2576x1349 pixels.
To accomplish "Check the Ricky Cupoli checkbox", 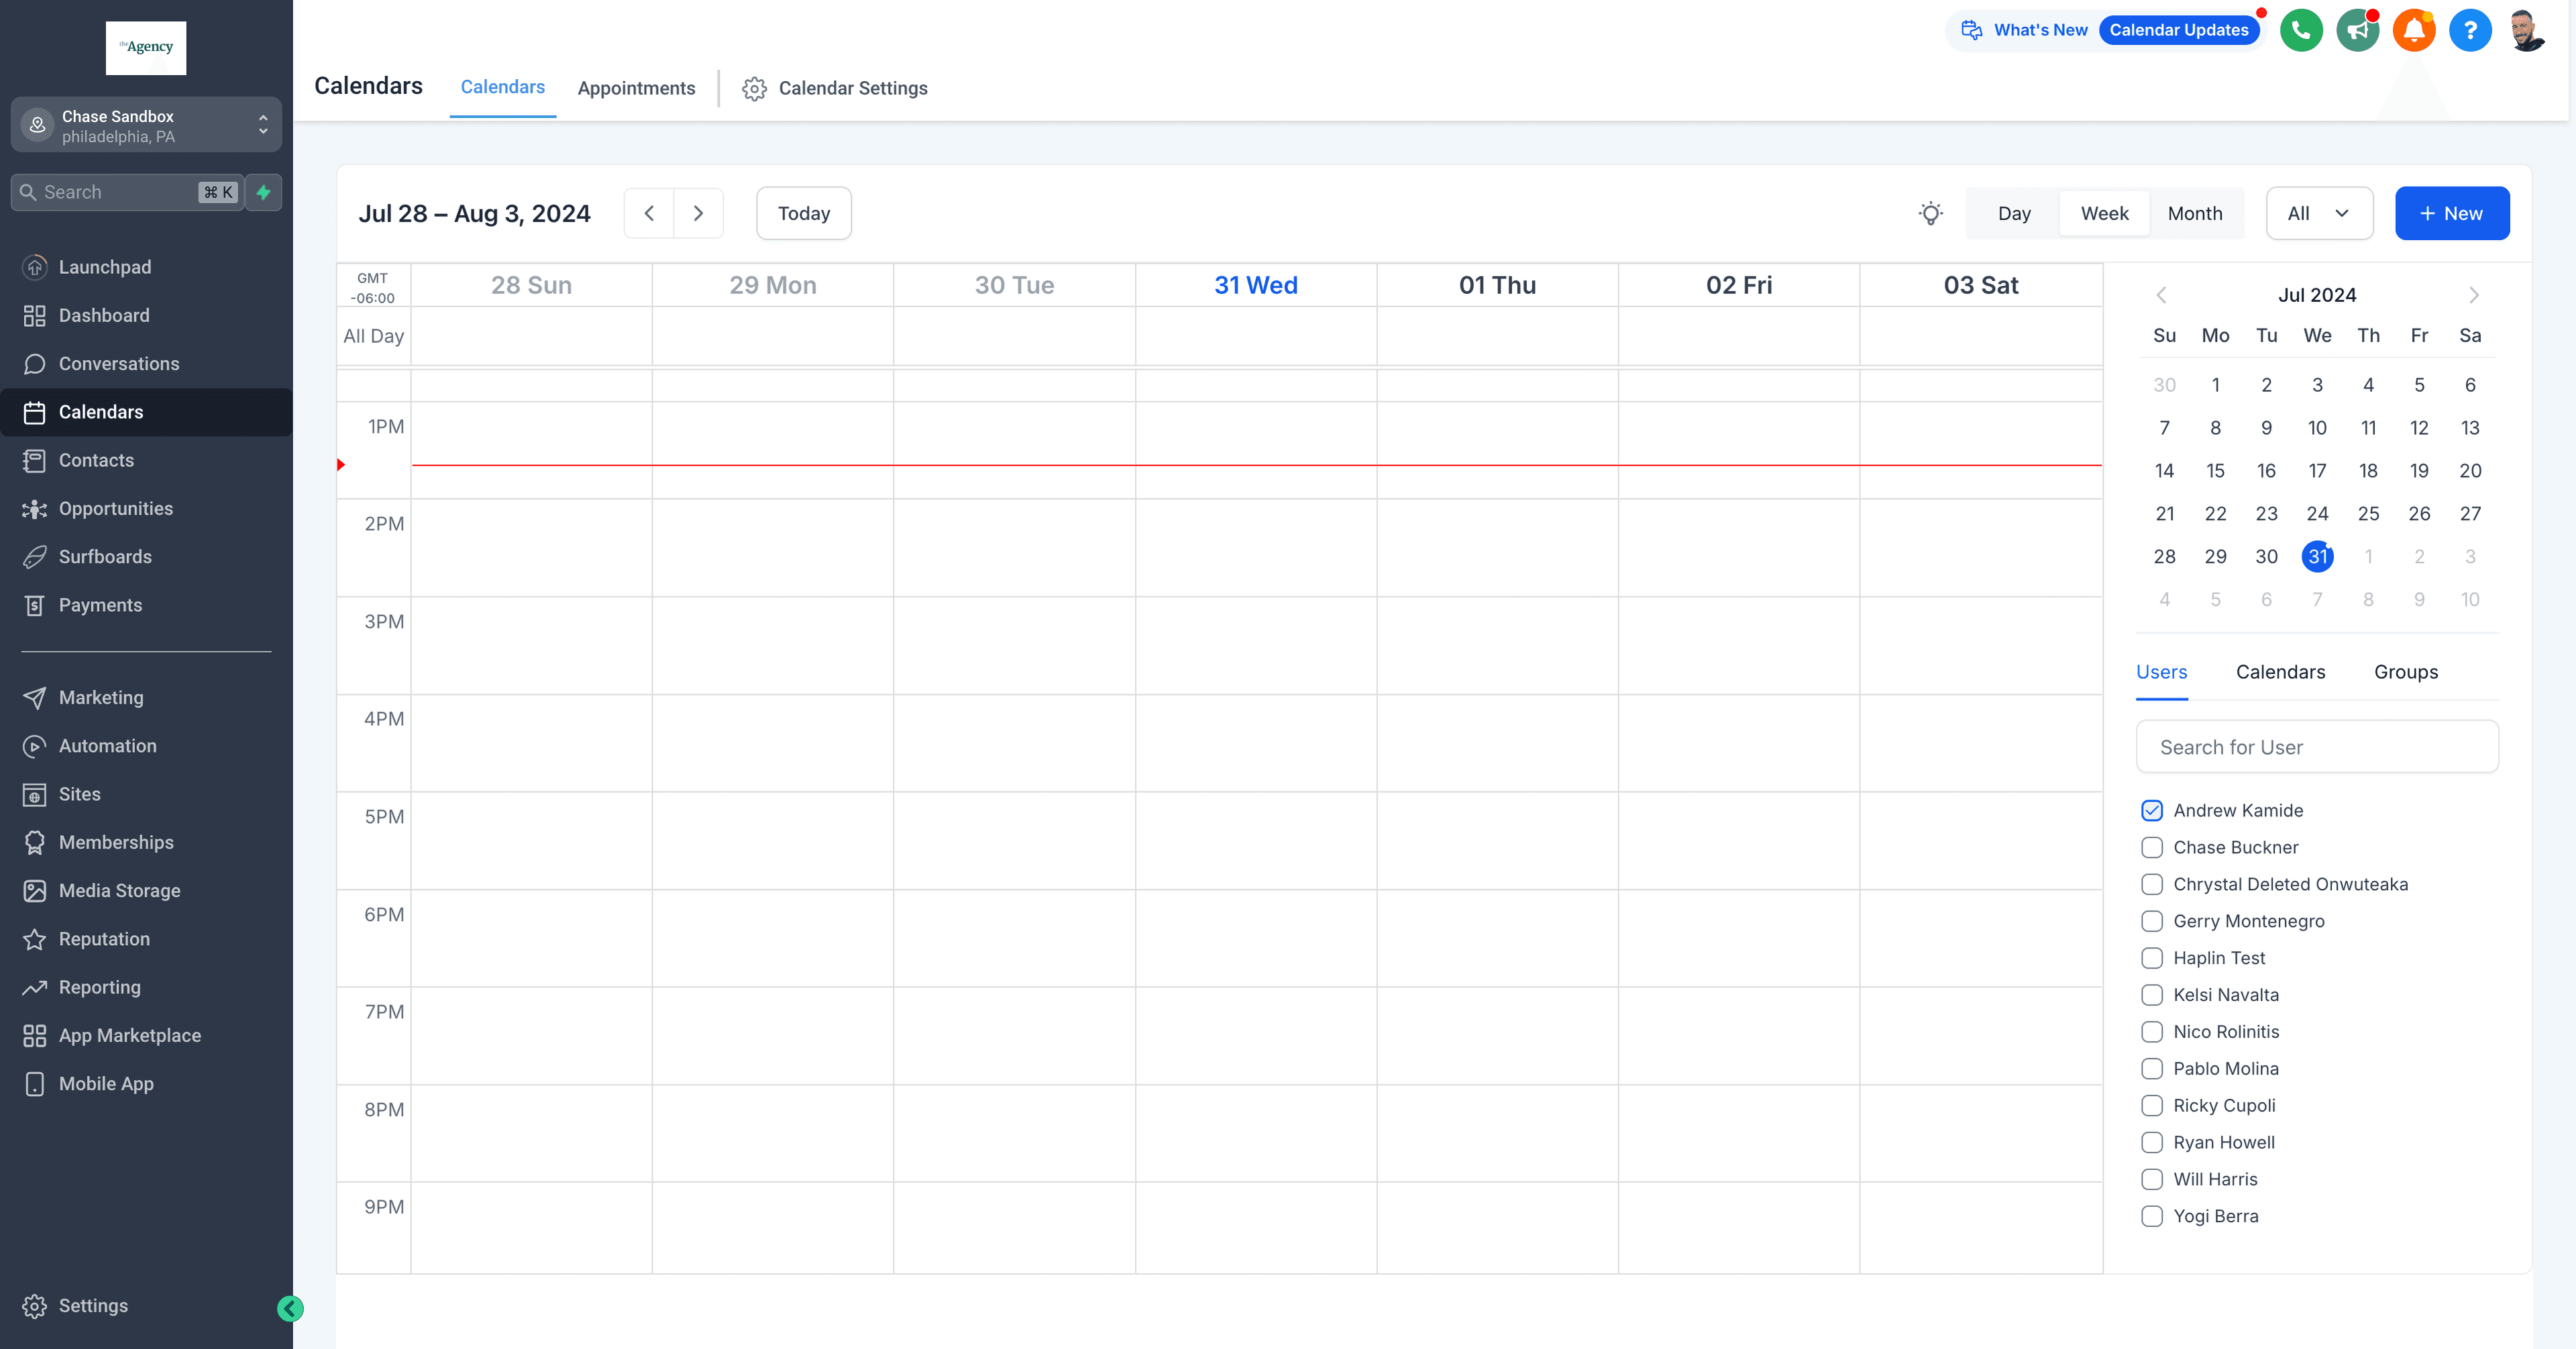I will [x=2152, y=1106].
